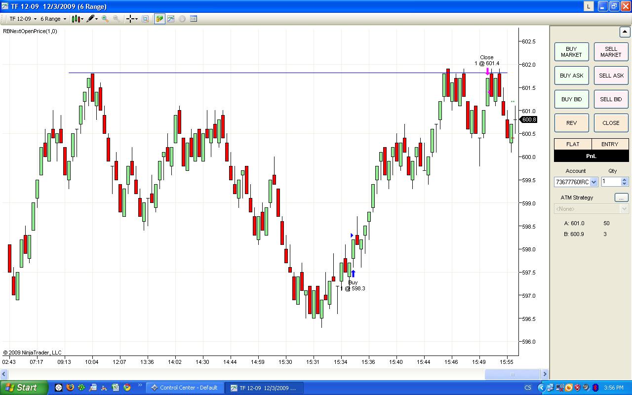Click the Windows Start button
The width and height of the screenshot is (632, 395).
point(24,388)
